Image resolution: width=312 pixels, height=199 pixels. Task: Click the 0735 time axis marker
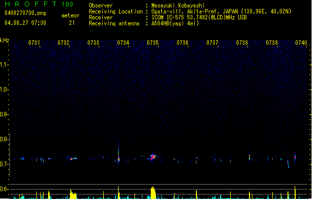(x=153, y=43)
